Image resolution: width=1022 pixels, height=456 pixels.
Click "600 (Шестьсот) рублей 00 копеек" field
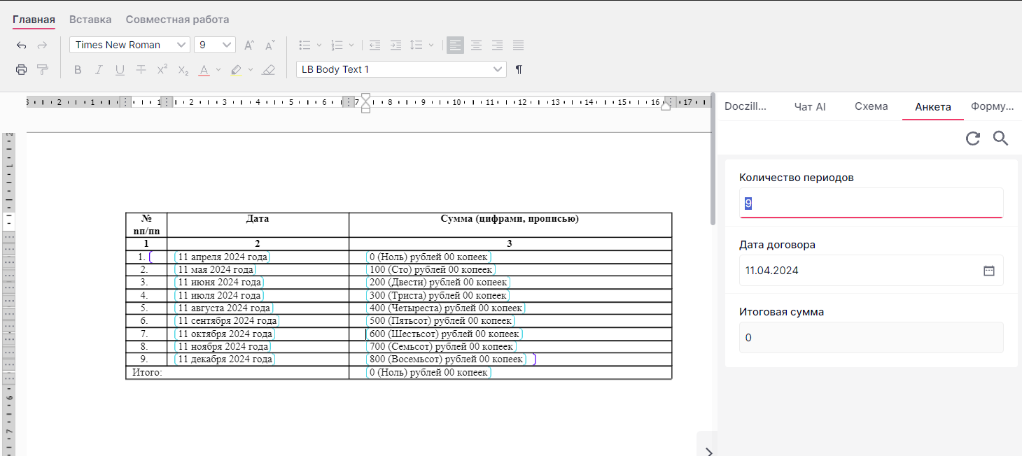[444, 334]
